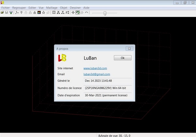196x137 pixels.
Task: Click the greyed curved arrow icon
Action: coord(86,12)
